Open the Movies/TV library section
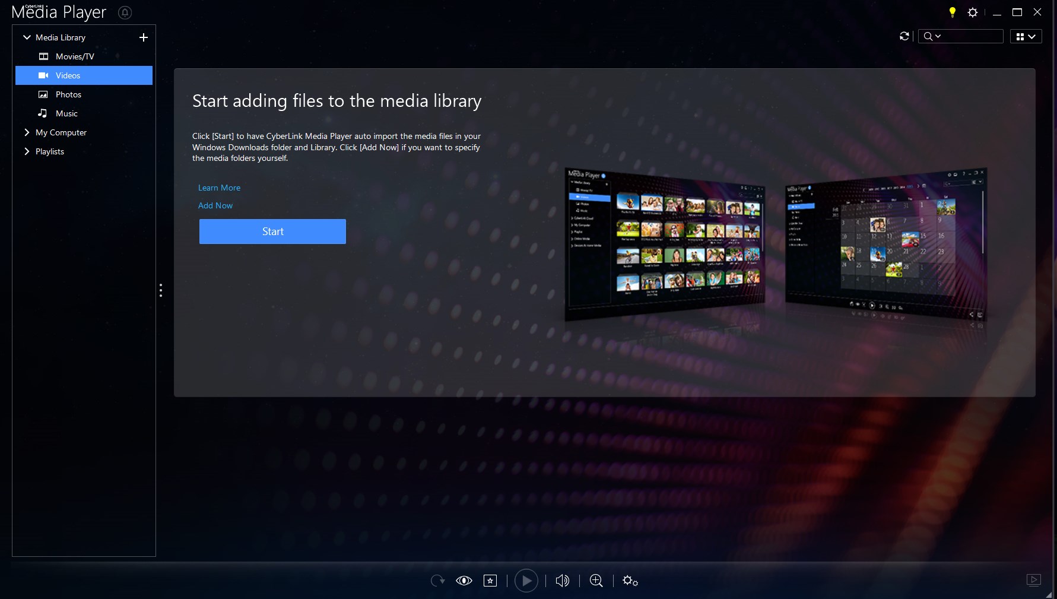 tap(74, 56)
